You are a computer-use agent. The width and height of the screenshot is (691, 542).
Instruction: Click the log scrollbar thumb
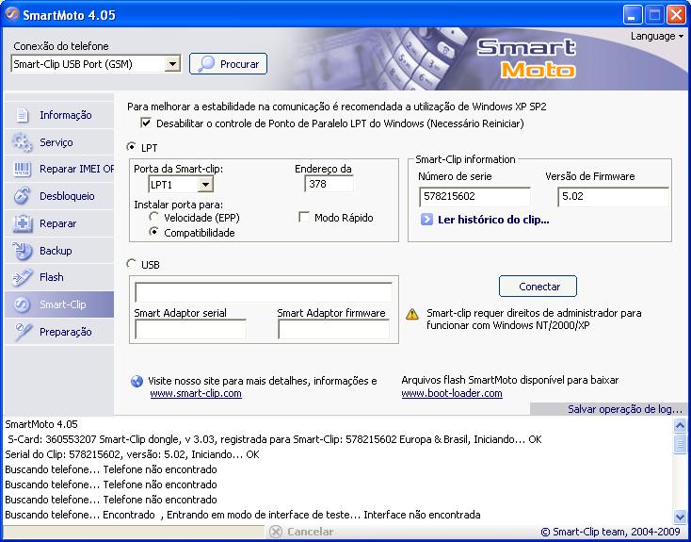tap(680, 444)
